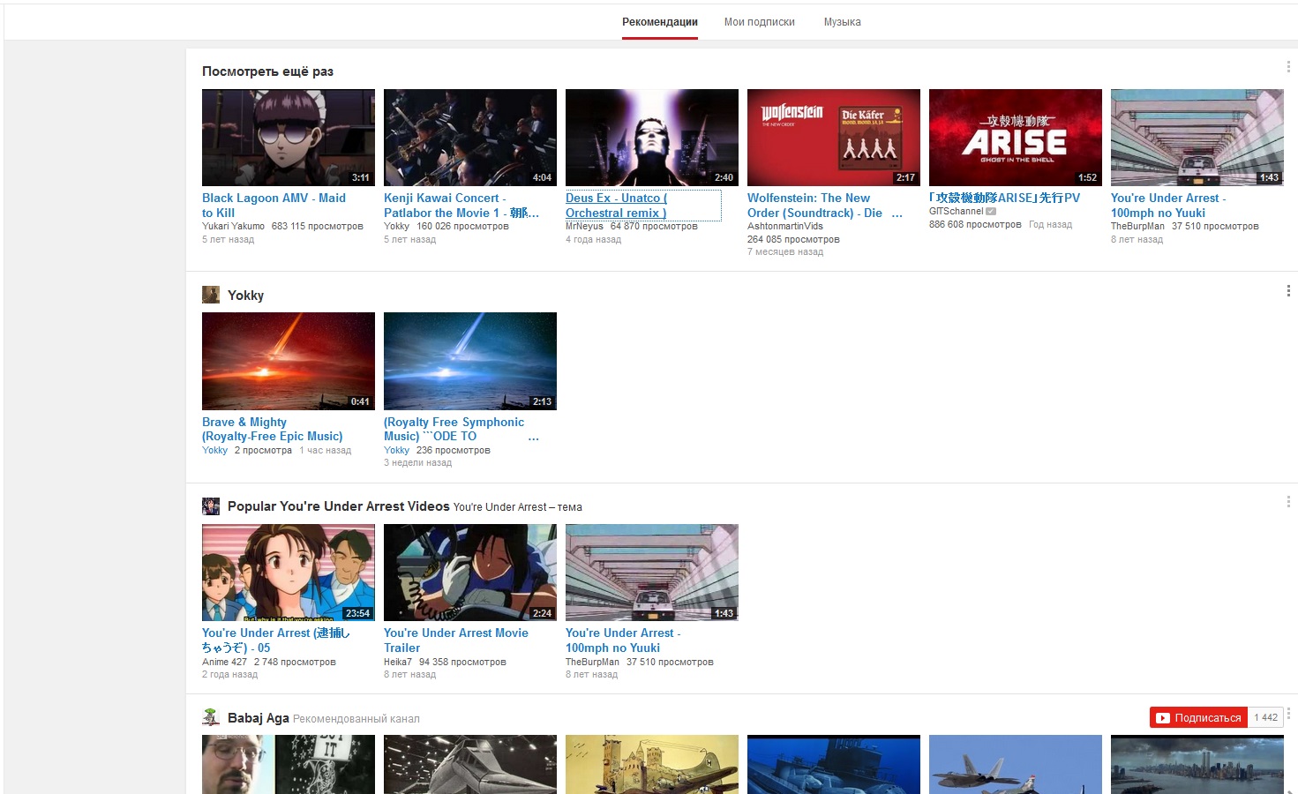
Task: Open Babaj Aga fighter jet thumbnail
Action: point(1016,764)
